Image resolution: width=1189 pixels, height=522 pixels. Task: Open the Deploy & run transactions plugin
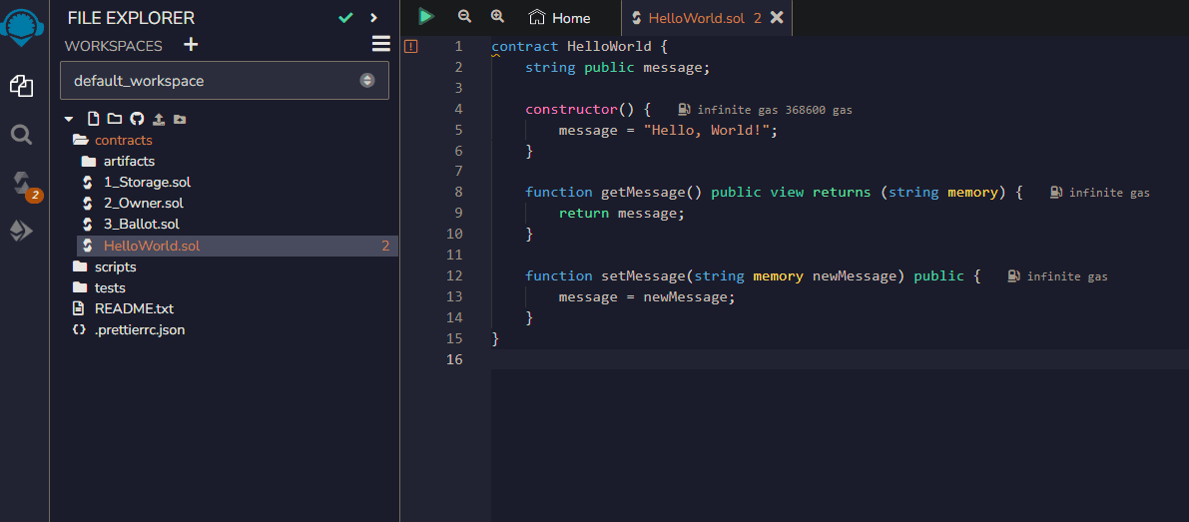[21, 232]
